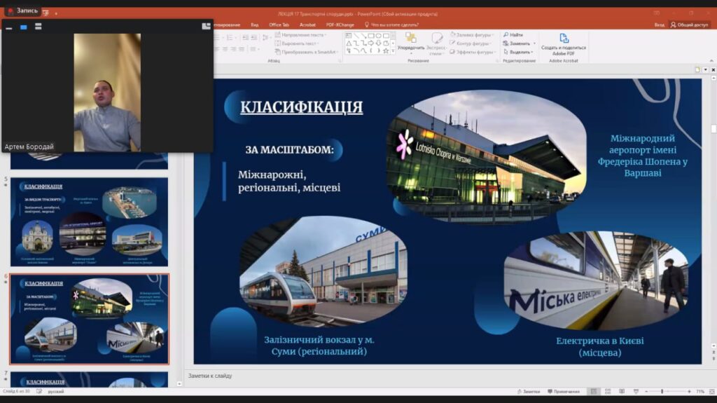The image size is (717, 403).
Task: Click the Share (Общий доступ) button
Action: [690, 25]
